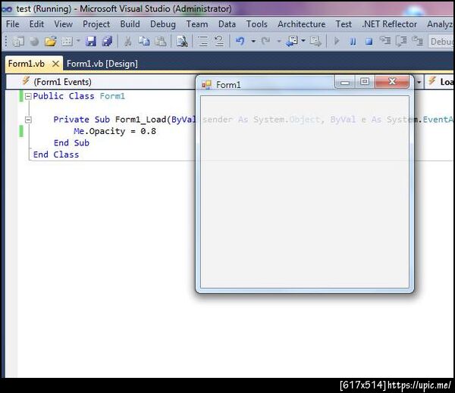The image size is (455, 393).
Task: Open the Redo history dropdown arrow
Action: [x=279, y=41]
